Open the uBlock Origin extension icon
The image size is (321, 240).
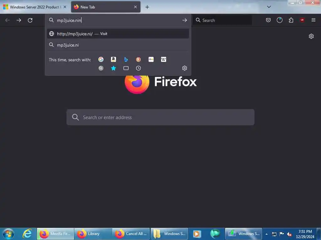click(x=302, y=20)
